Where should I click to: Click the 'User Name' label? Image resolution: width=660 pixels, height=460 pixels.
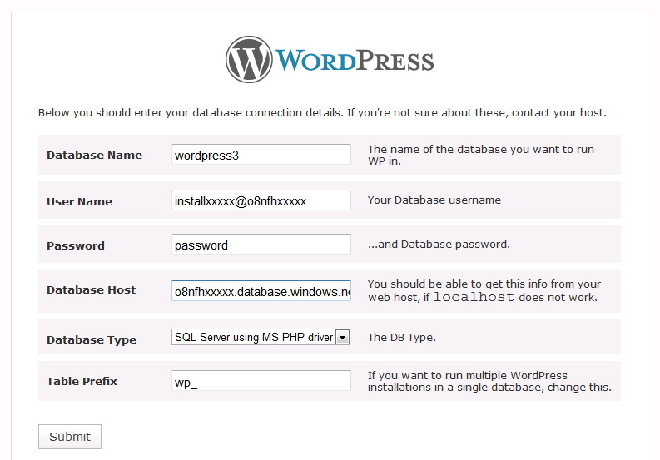click(x=80, y=201)
